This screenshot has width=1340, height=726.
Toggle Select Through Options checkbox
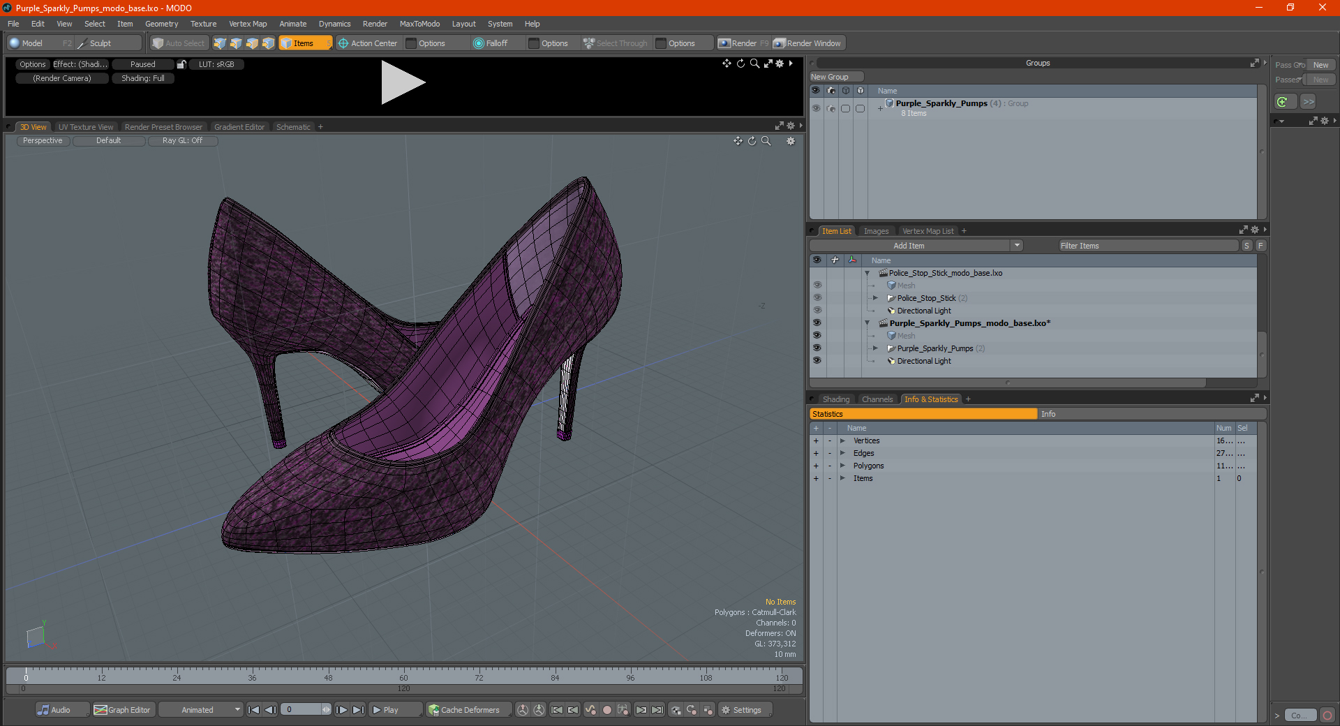(x=661, y=43)
